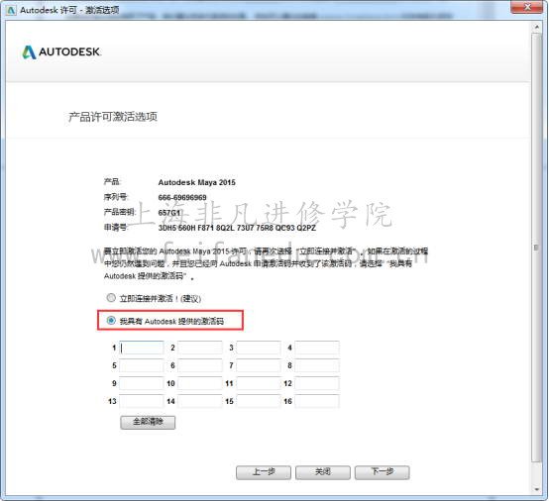Click the previous step (上一步) button
Viewport: 549px width, 501px height.
click(x=264, y=472)
